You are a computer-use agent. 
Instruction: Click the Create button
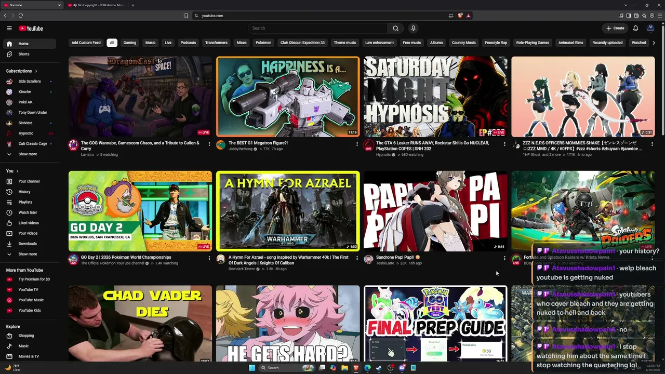(615, 28)
